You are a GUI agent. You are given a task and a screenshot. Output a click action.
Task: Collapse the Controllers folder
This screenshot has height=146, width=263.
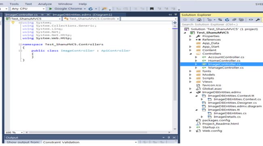tap(191, 54)
